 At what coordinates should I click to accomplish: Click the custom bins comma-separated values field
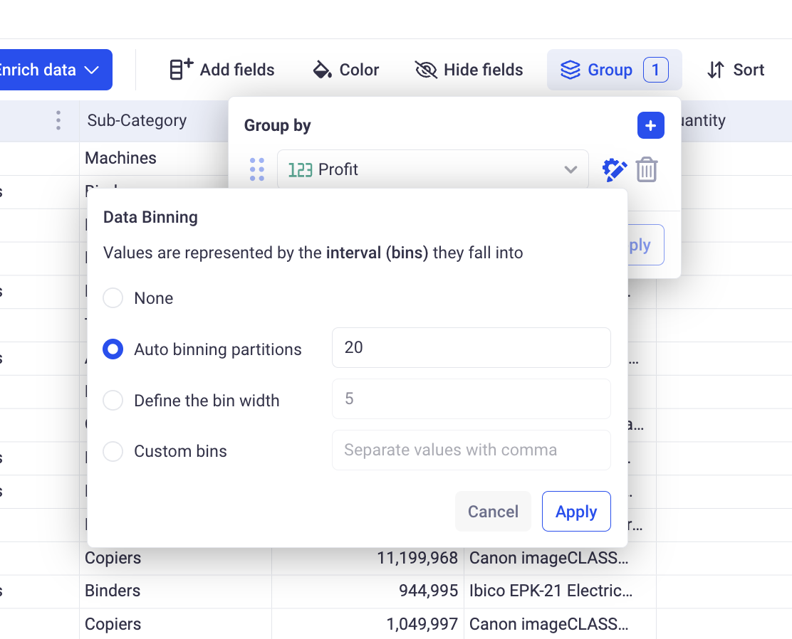coord(471,450)
